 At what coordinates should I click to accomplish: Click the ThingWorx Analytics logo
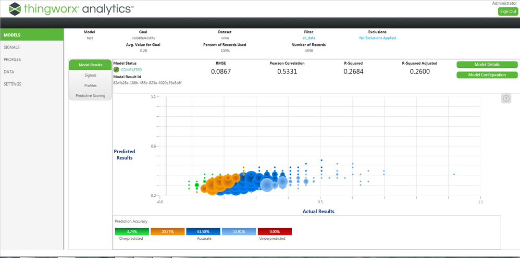pyautogui.click(x=71, y=8)
